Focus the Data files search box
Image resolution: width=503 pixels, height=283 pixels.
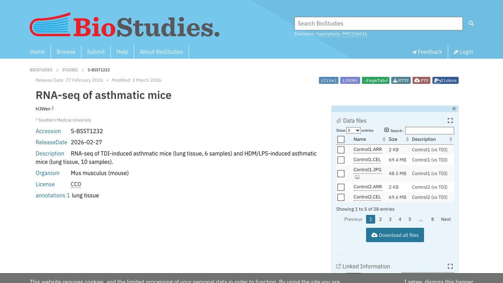pyautogui.click(x=430, y=130)
